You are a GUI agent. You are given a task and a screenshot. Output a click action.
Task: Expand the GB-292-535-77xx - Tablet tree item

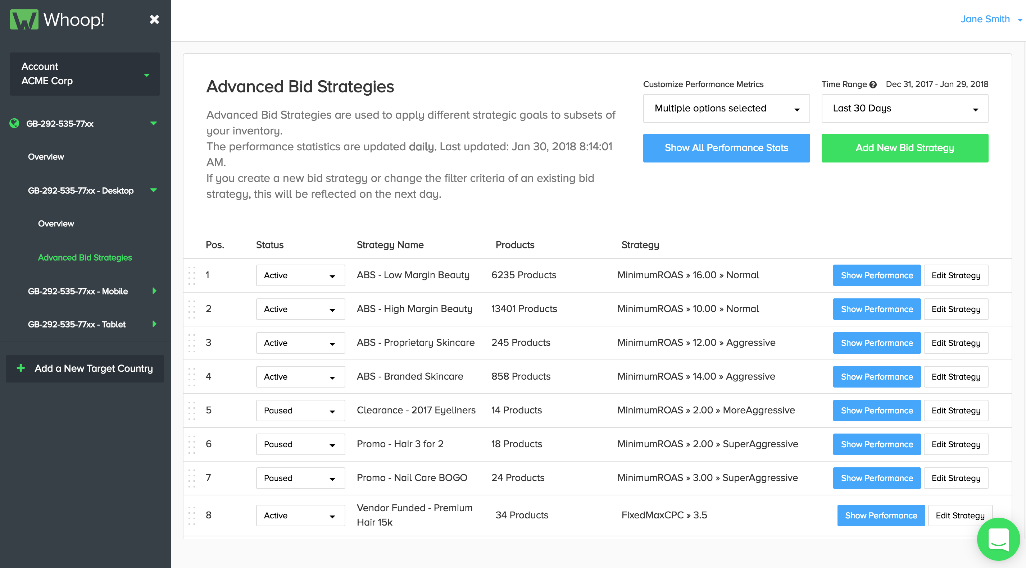154,324
